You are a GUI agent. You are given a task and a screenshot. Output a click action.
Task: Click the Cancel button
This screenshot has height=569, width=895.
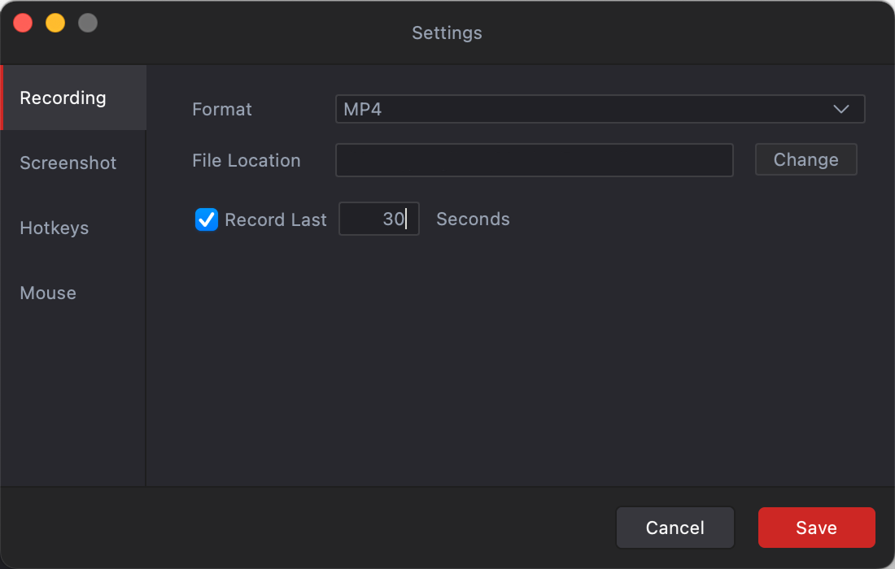[675, 528]
